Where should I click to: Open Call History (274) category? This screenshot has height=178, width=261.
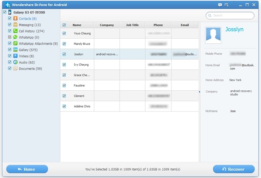[32, 31]
